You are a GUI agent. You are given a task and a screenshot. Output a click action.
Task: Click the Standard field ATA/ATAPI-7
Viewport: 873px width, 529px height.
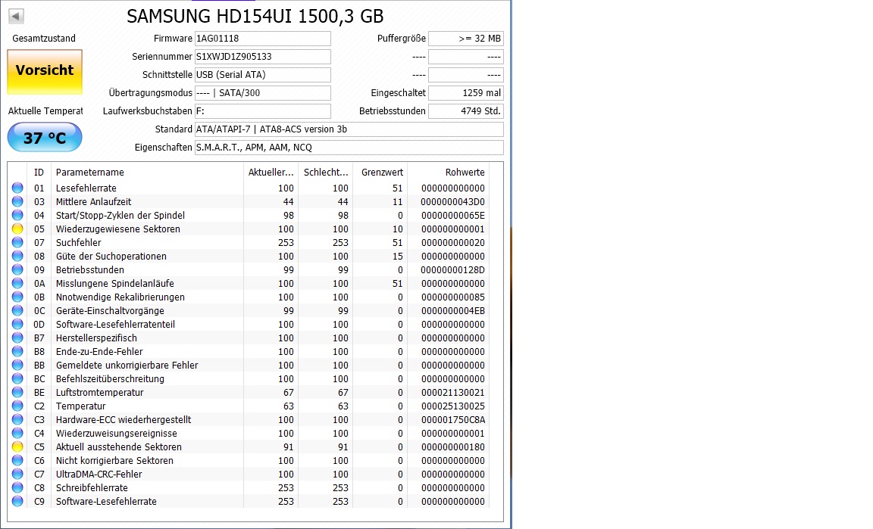(349, 129)
